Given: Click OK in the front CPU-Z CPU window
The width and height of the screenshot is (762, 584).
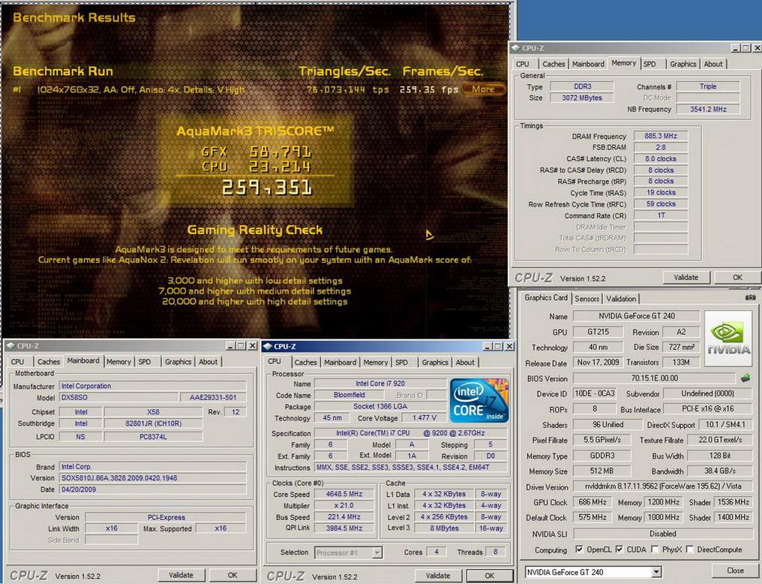Looking at the screenshot, I should click(x=489, y=575).
